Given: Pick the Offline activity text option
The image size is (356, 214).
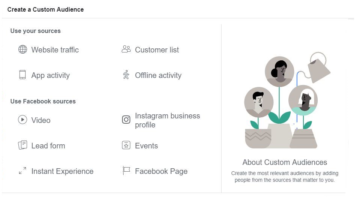Looking at the screenshot, I should (x=158, y=75).
